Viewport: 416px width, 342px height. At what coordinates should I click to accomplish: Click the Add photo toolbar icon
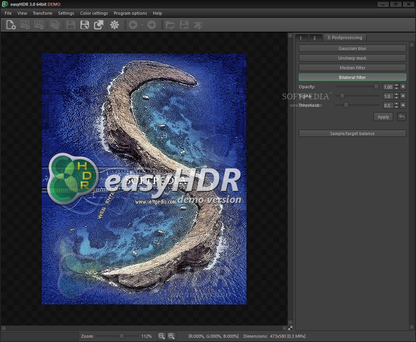(25, 25)
